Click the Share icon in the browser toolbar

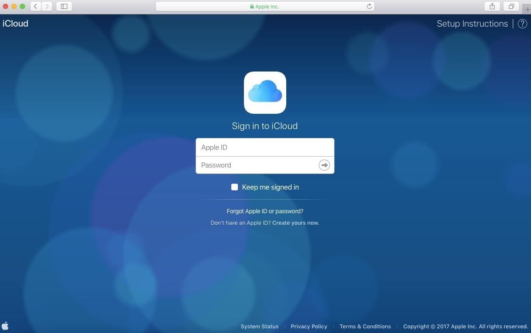[491, 6]
